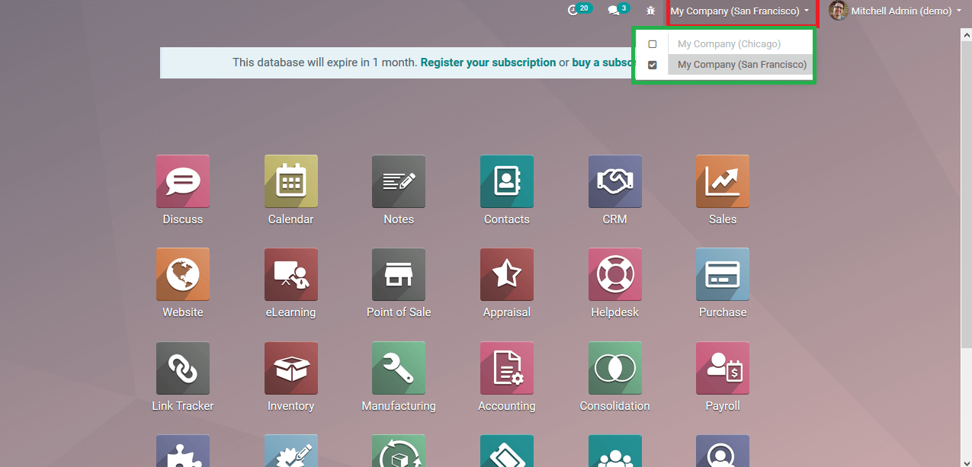Open the Consolidation app
Screen dimensions: 972x467
(615, 368)
